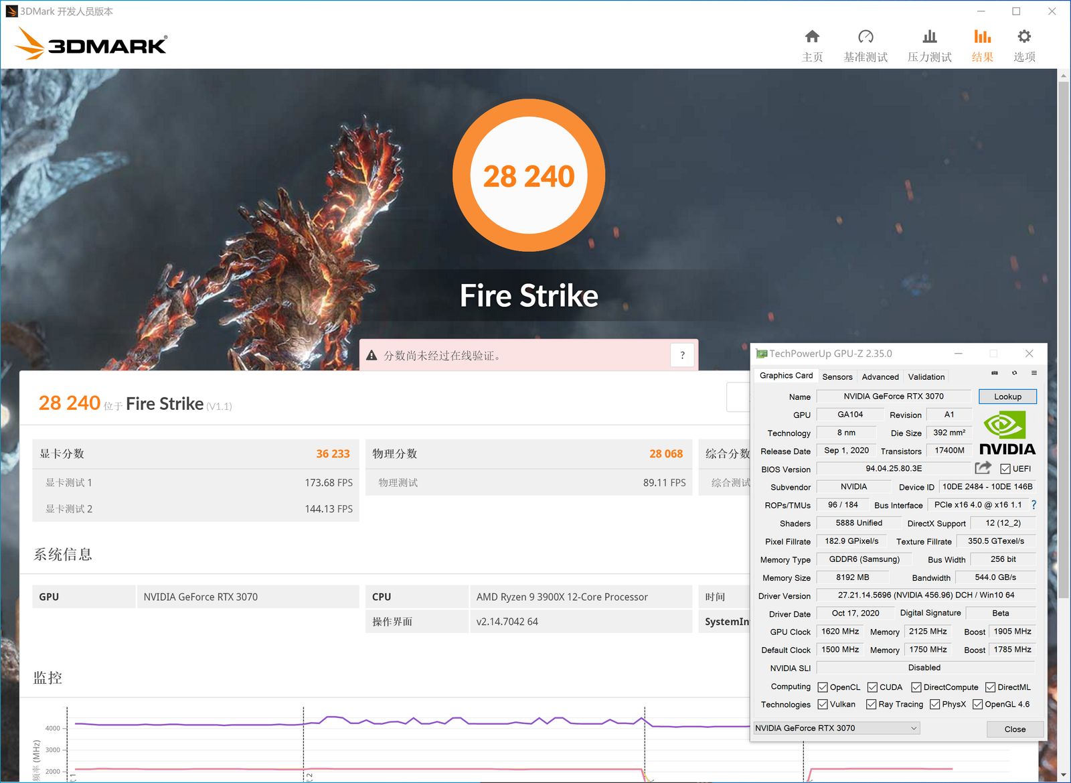Screen dimensions: 1071x783
Task: Switch to the Advanced tab
Action: click(x=880, y=377)
